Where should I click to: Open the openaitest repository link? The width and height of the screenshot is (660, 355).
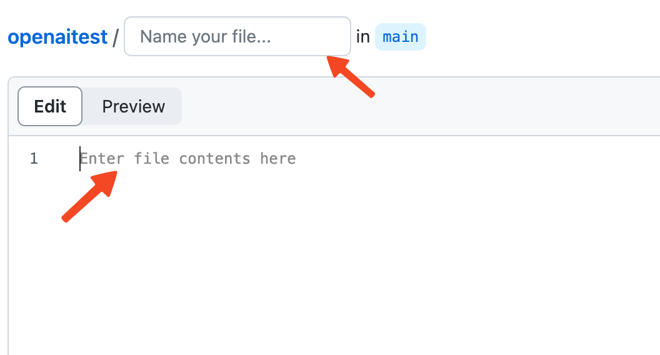(57, 37)
